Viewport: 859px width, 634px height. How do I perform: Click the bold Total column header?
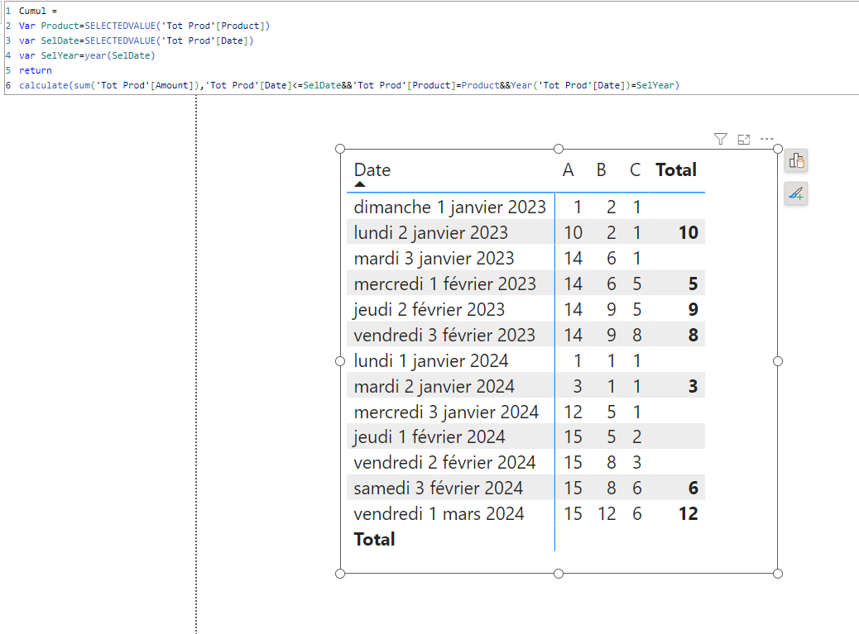click(676, 170)
